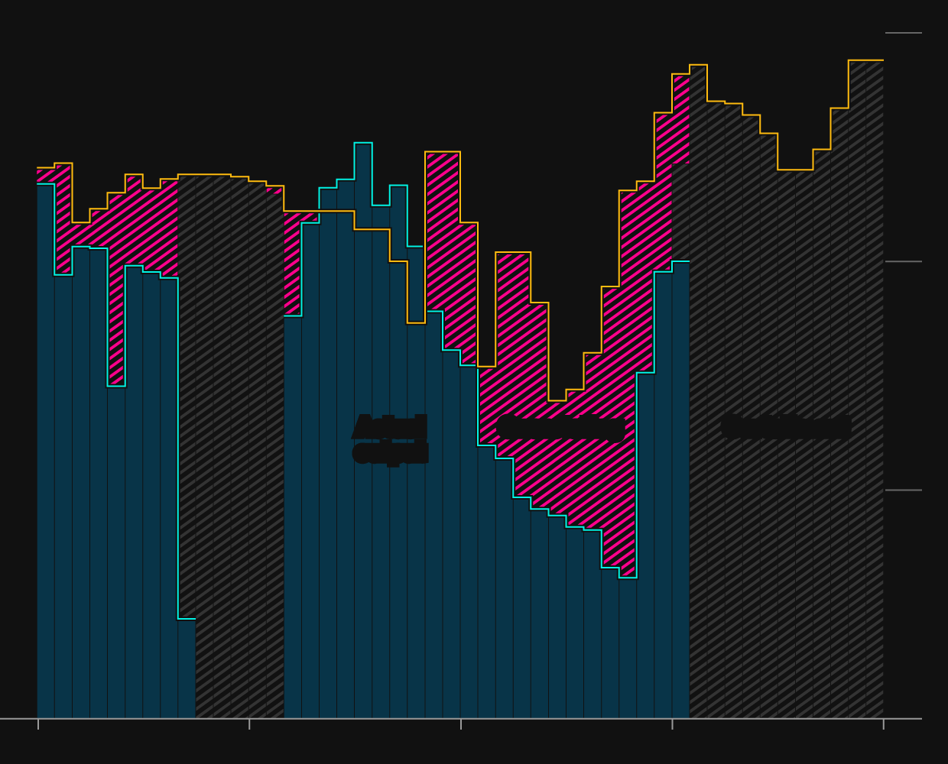948x764 pixels.
Task: Click the orange line's lowest dip within the right gray region
Action: [x=795, y=170]
